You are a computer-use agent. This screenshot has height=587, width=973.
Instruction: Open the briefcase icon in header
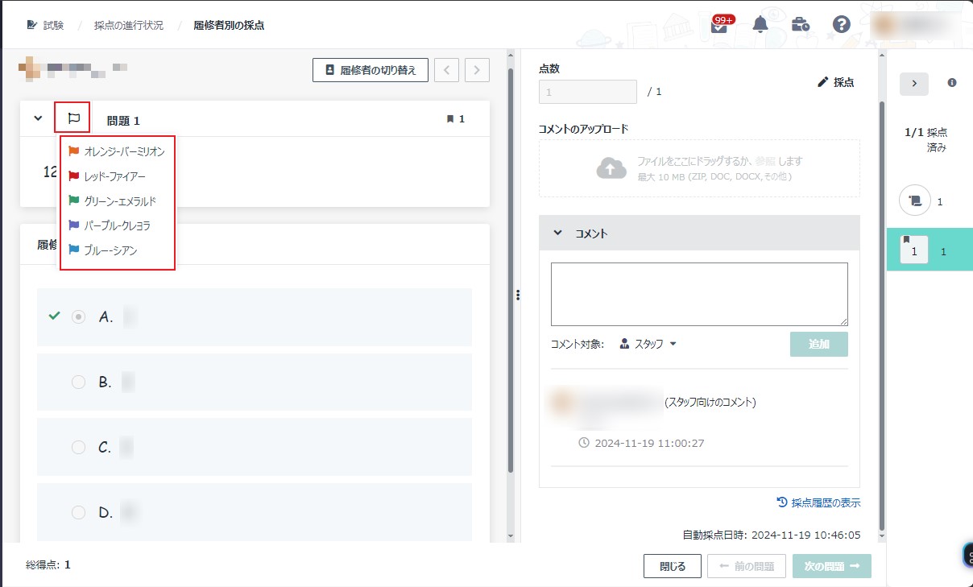pos(801,24)
